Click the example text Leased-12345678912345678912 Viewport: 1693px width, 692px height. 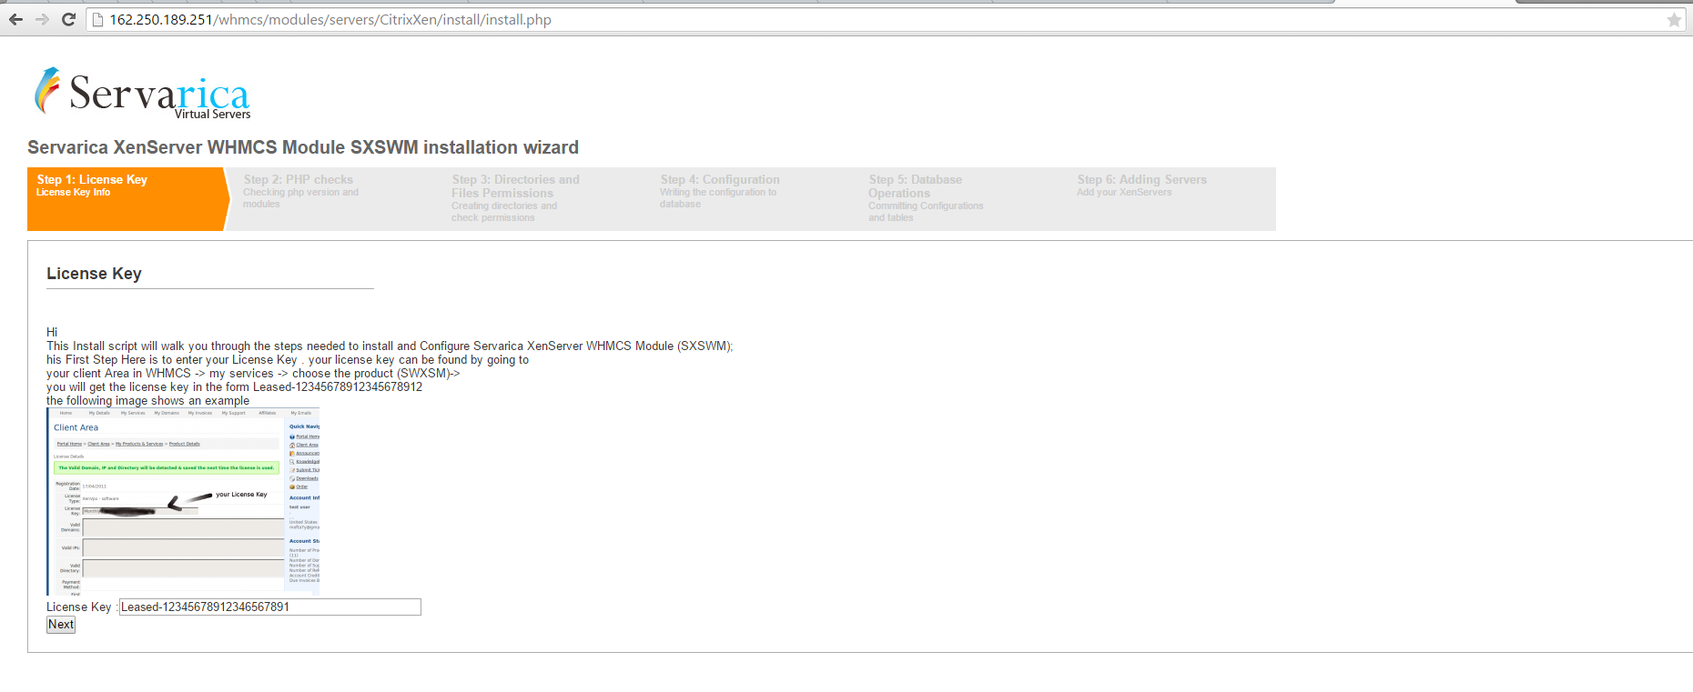coord(338,387)
